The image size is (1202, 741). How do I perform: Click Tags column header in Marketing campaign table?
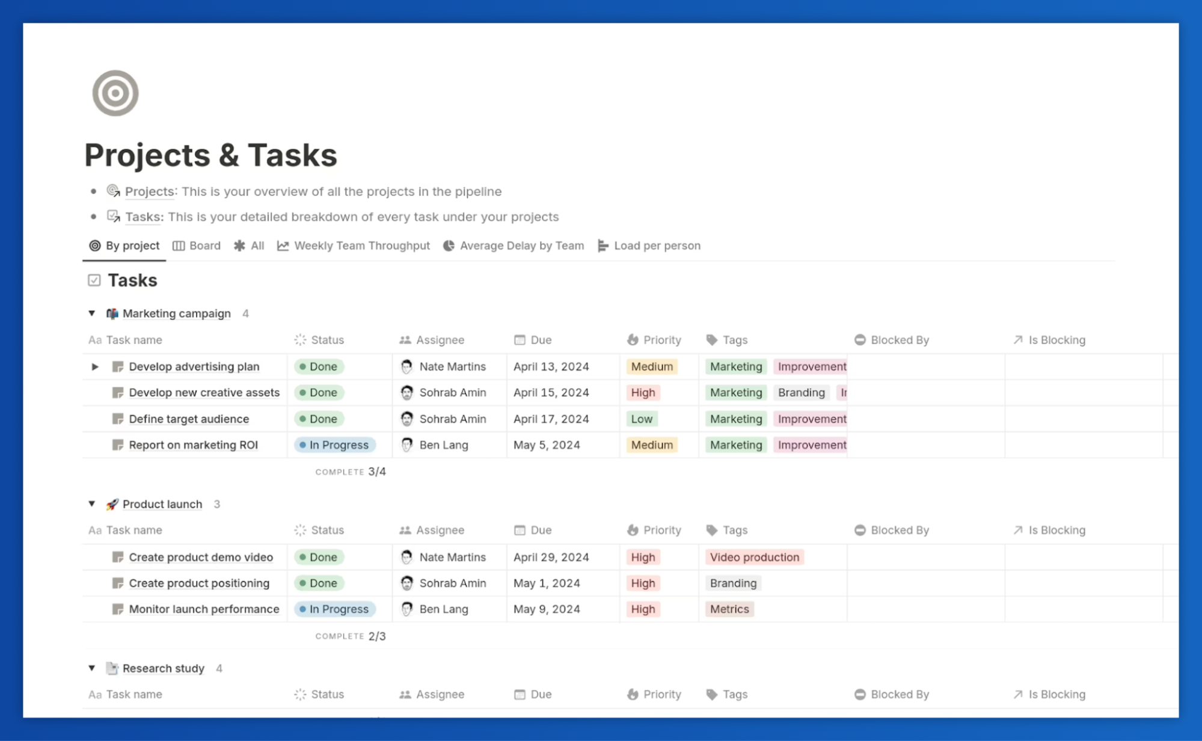[727, 340]
